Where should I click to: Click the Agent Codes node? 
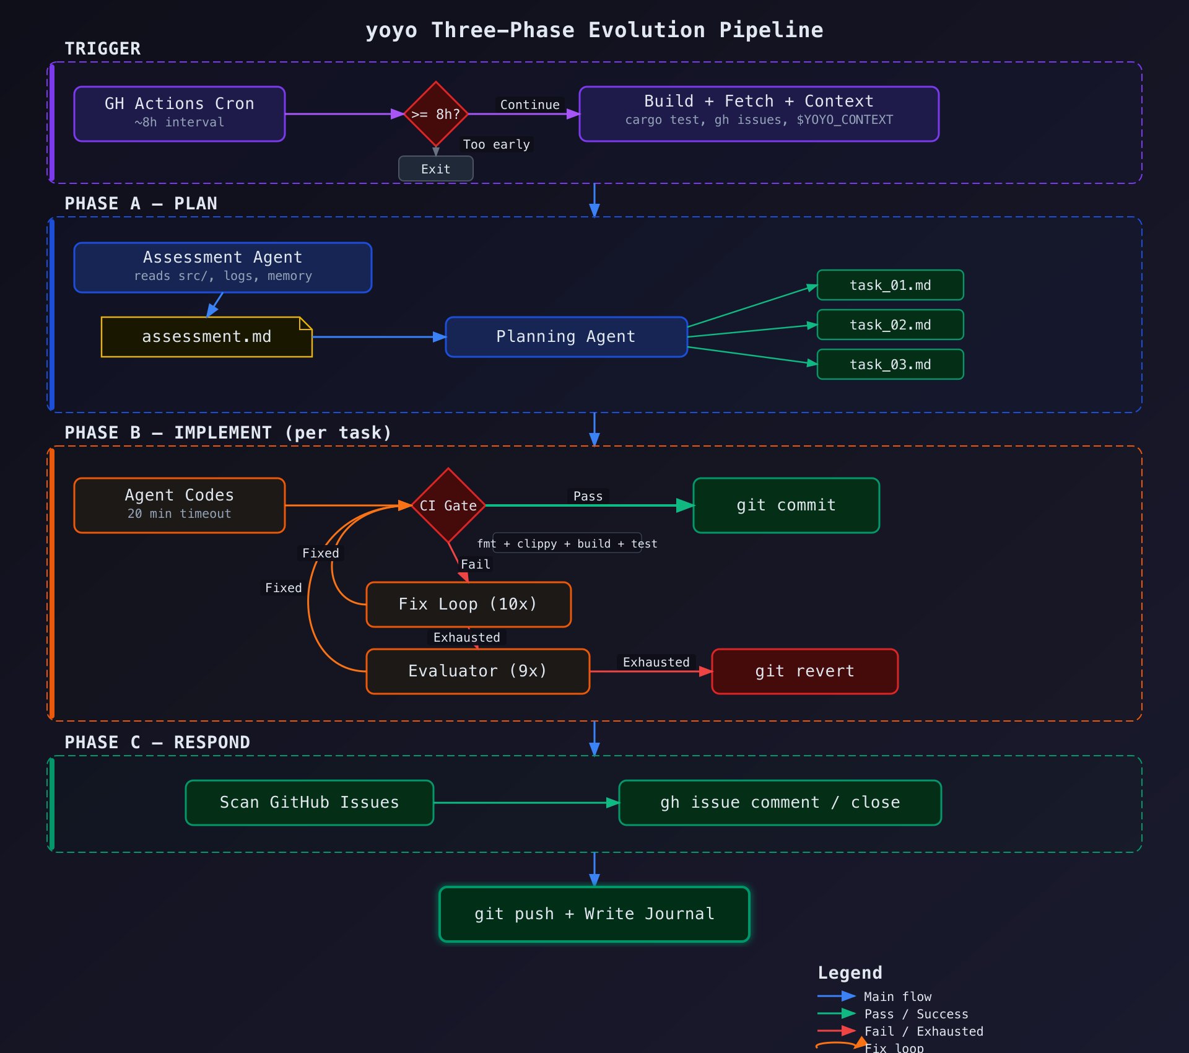pyautogui.click(x=180, y=505)
